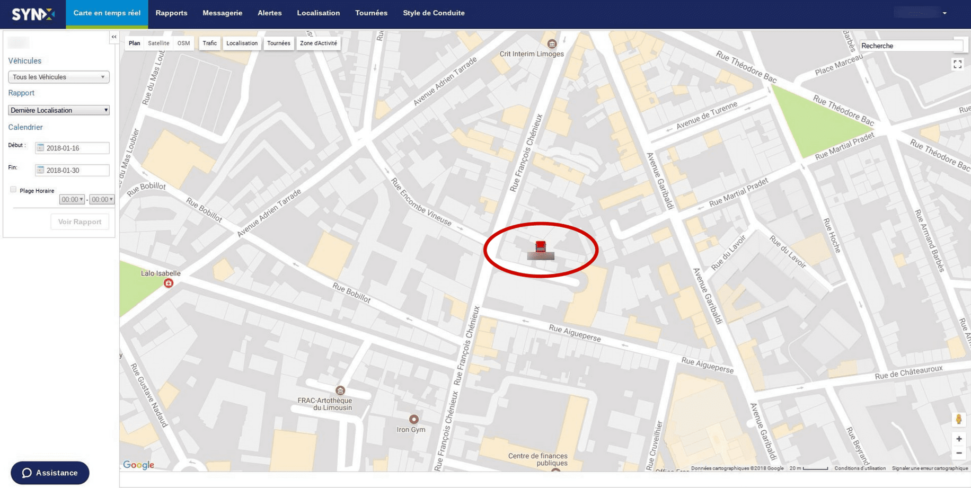Toggle the Trafic map layer
Viewport: 971px width, 488px height.
(x=210, y=43)
